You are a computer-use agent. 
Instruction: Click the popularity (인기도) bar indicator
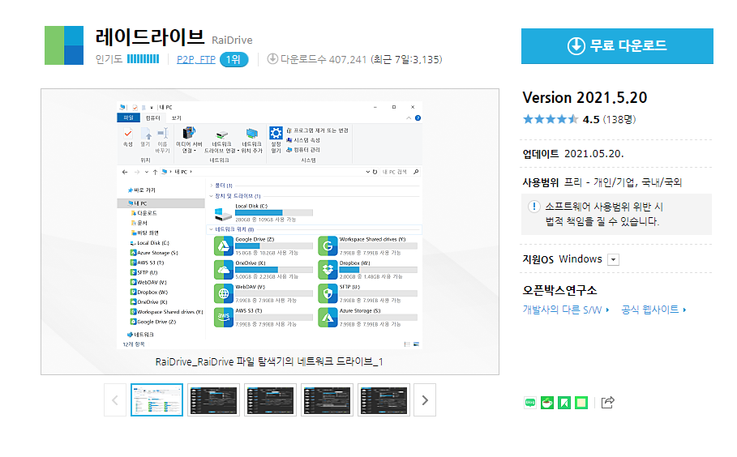pos(143,59)
